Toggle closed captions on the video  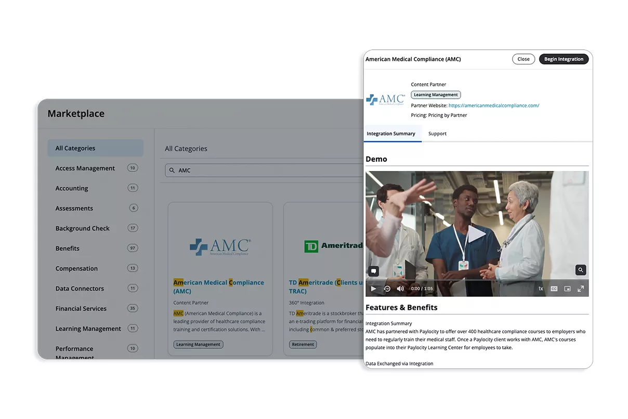(x=554, y=289)
